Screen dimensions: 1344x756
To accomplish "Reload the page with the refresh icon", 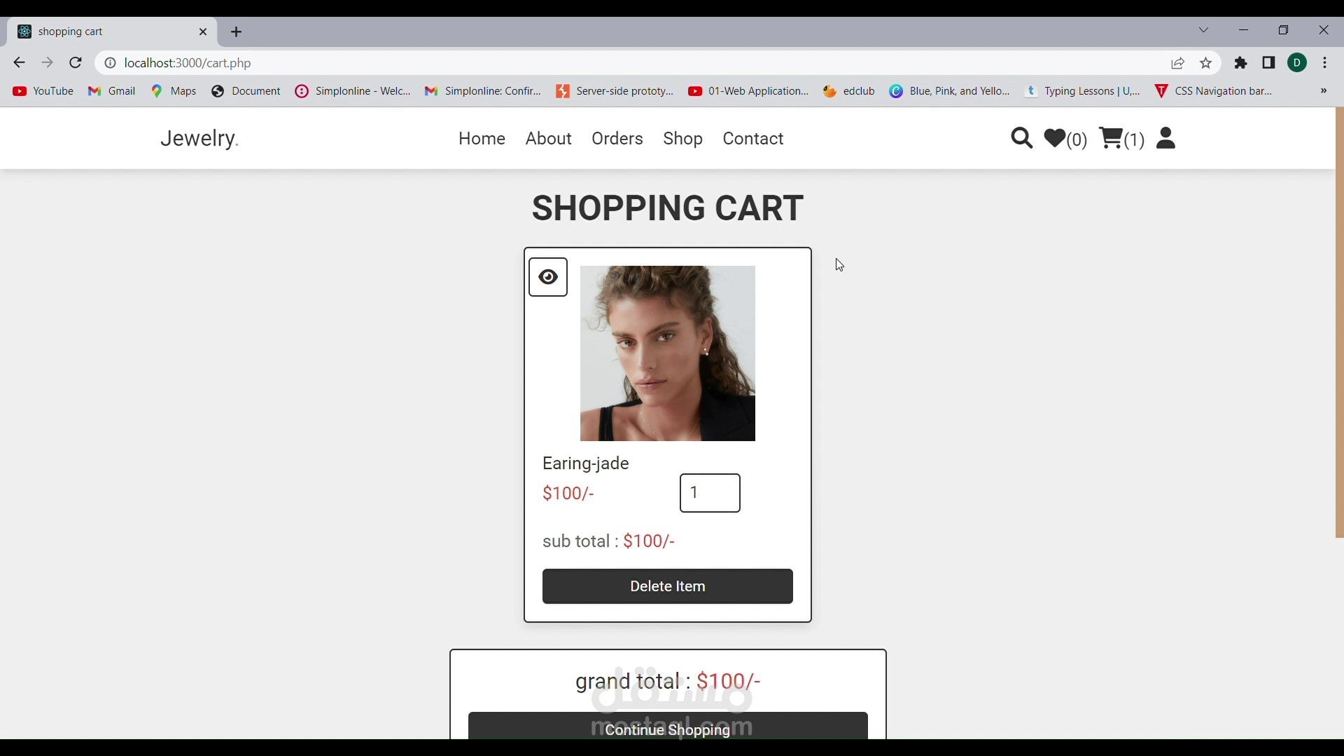I will [76, 63].
